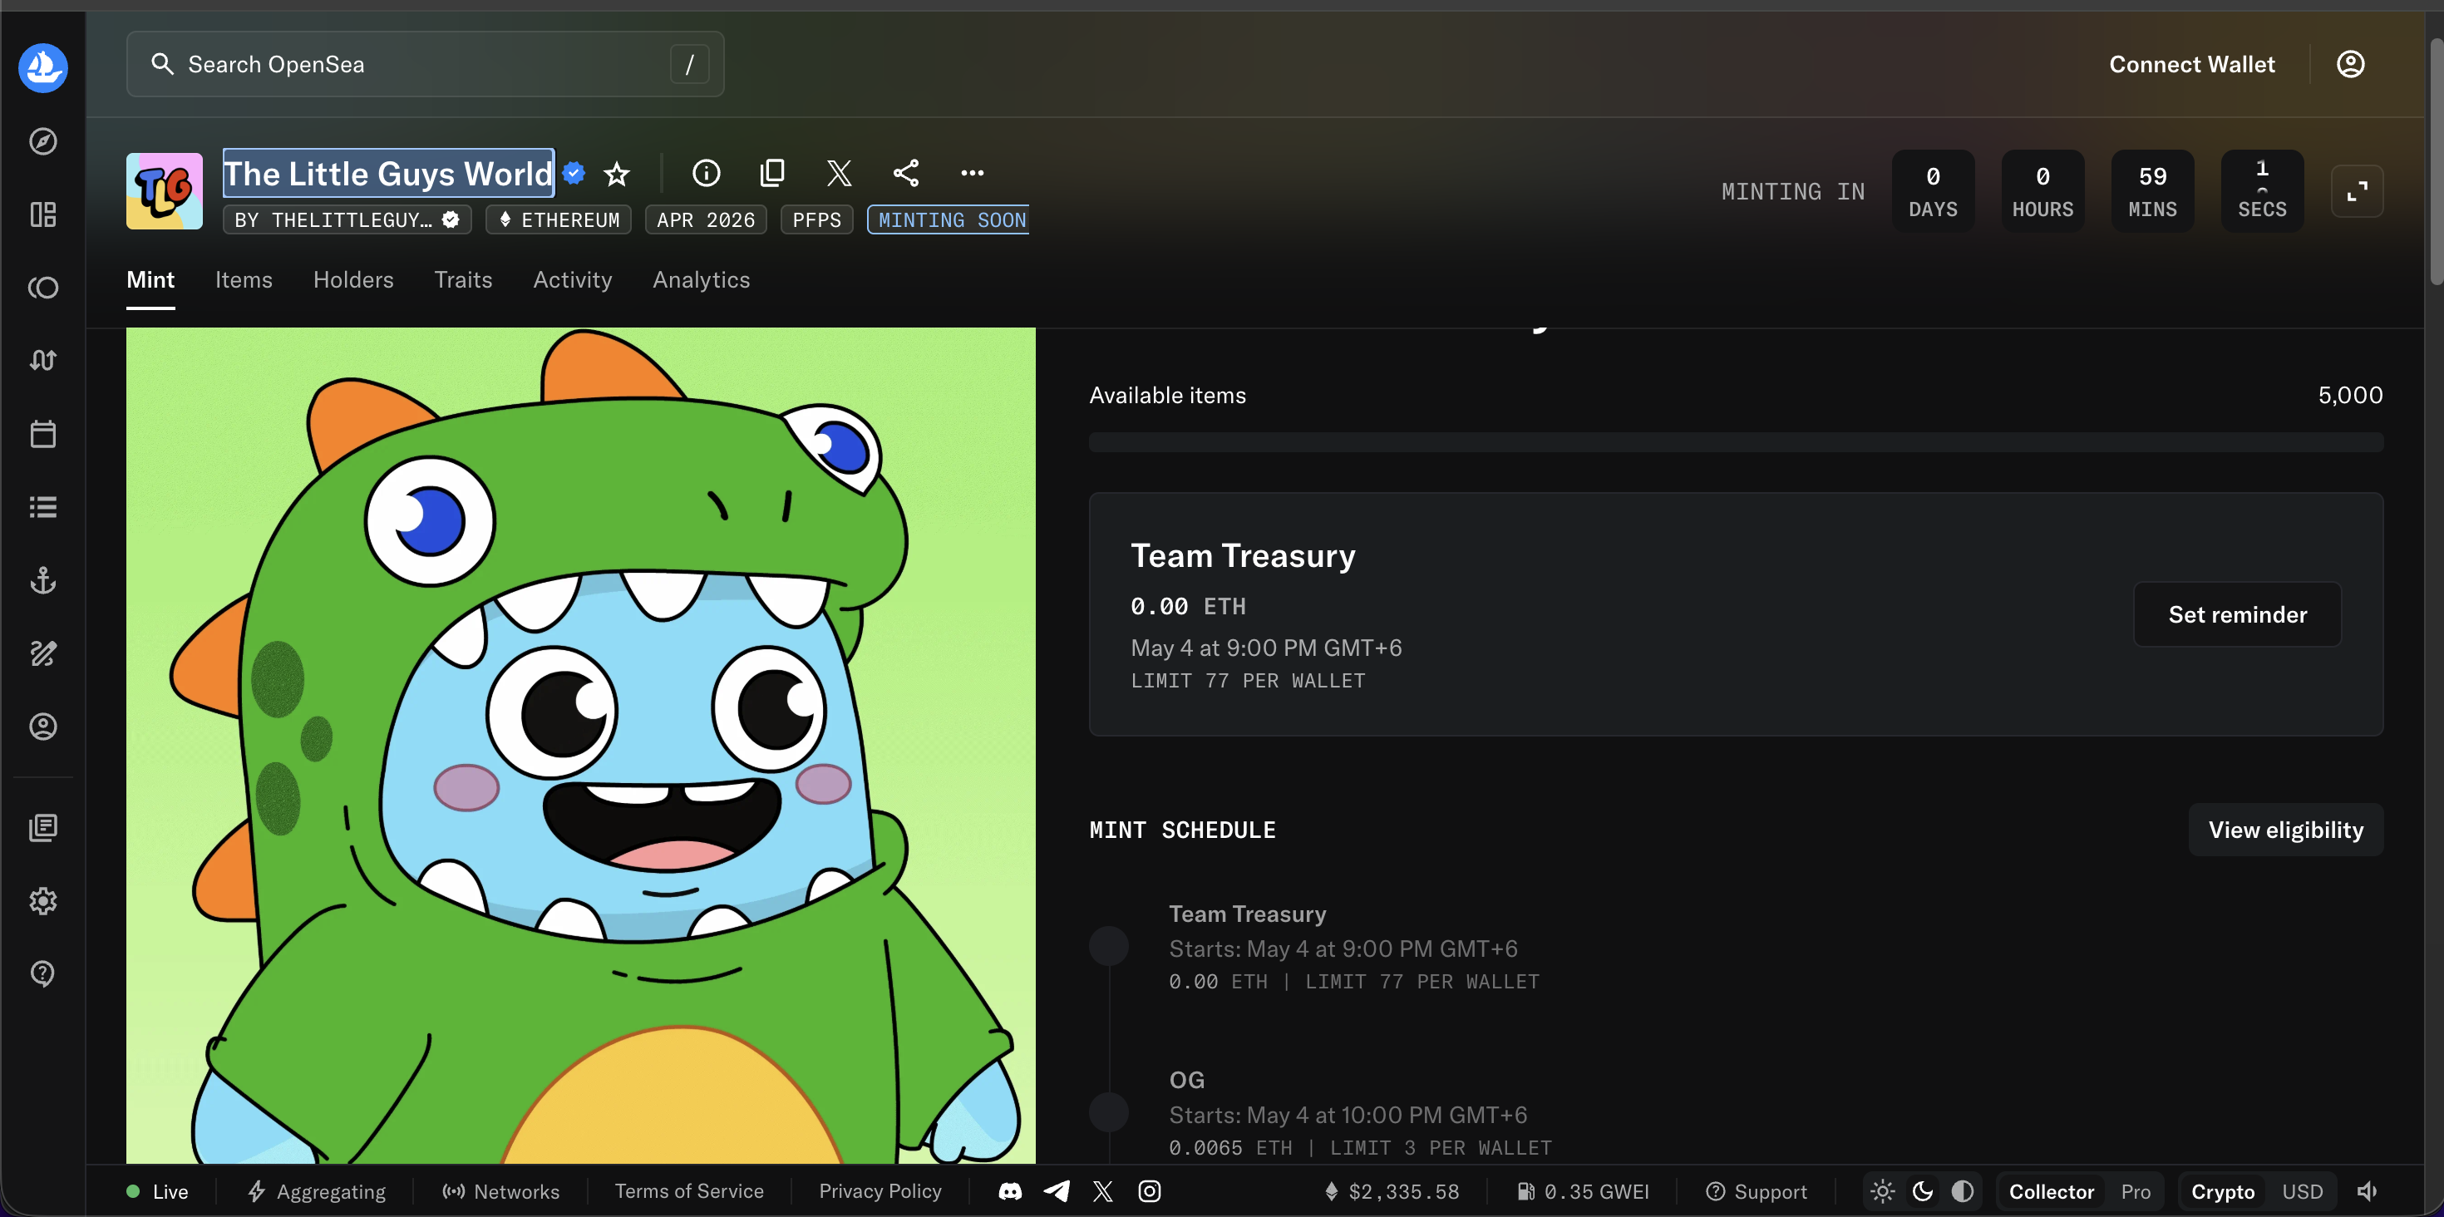Open the Resources news icon in sidebar
The width and height of the screenshot is (2444, 1217).
[42, 827]
